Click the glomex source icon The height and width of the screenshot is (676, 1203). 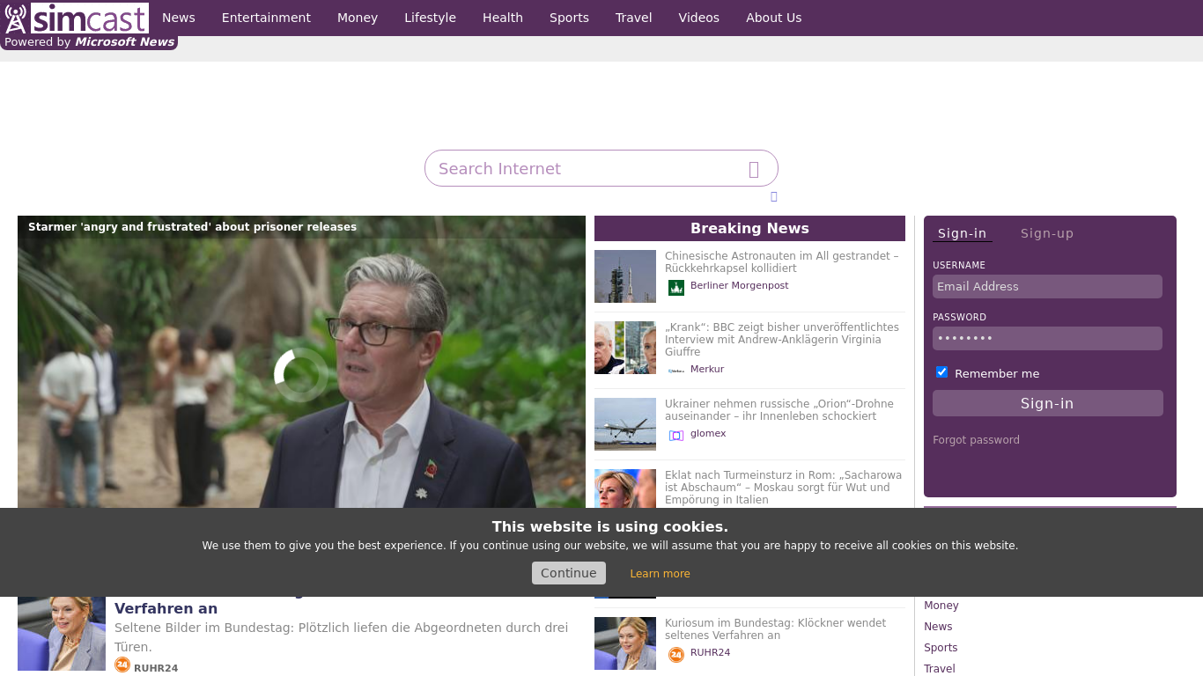coord(676,435)
